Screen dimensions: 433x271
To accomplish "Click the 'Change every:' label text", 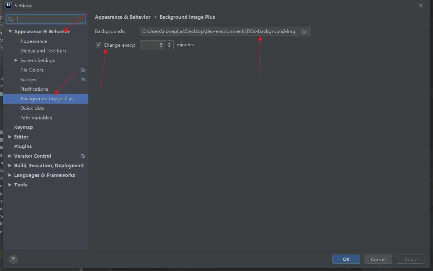I will (x=119, y=45).
